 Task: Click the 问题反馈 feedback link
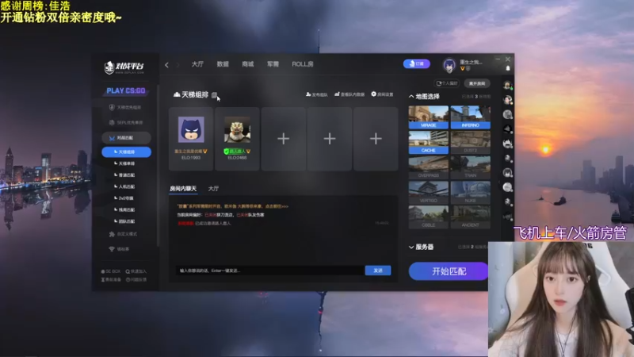136,280
